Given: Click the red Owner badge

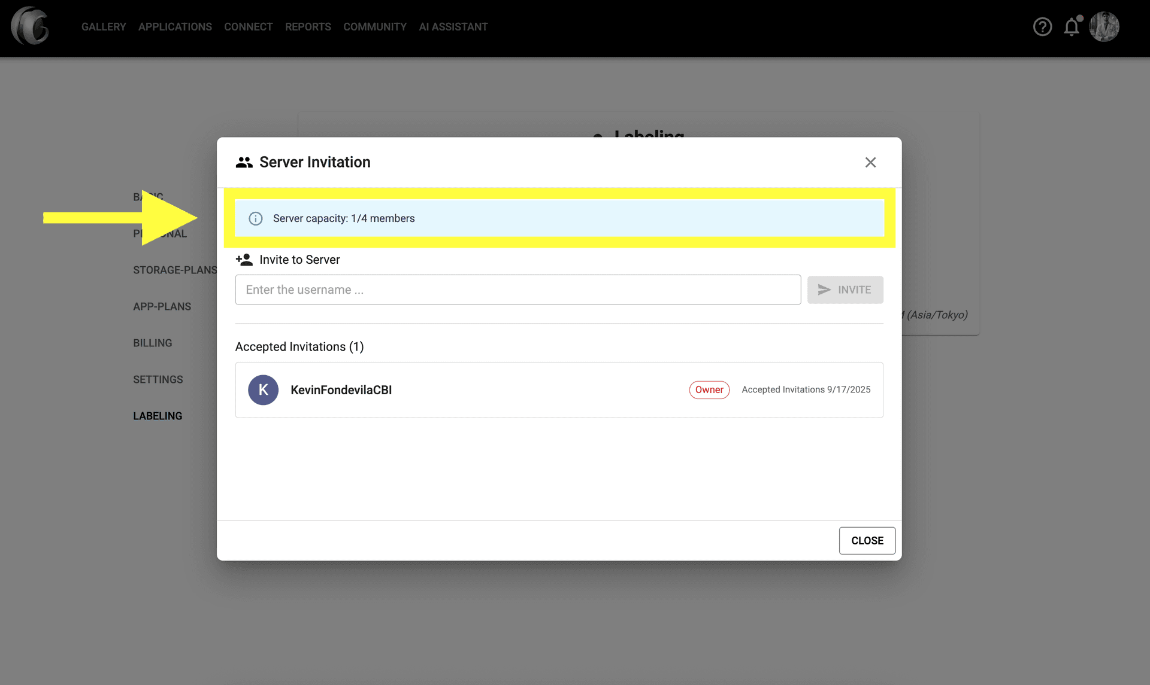Looking at the screenshot, I should click(709, 390).
